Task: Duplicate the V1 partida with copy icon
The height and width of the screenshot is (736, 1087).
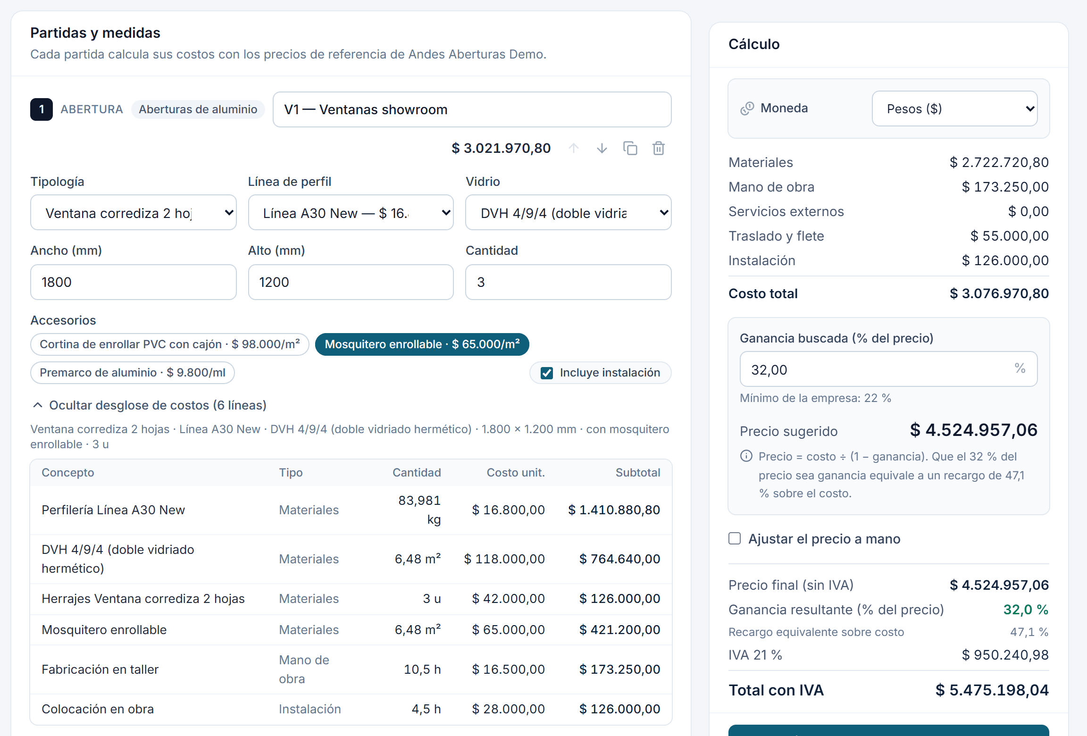Action: click(x=630, y=149)
